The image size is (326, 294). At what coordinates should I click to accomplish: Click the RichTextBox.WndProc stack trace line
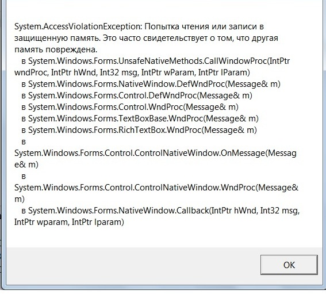pyautogui.click(x=139, y=130)
